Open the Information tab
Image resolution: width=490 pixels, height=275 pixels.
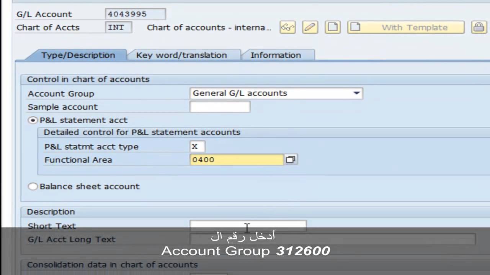click(x=276, y=55)
